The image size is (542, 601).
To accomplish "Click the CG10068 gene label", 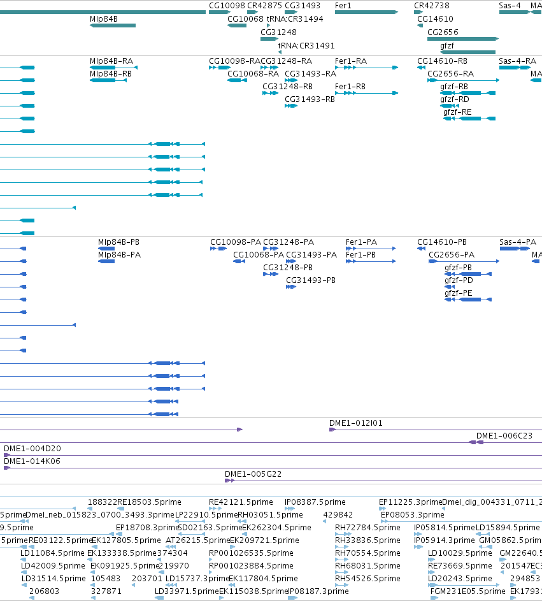I will point(246,18).
